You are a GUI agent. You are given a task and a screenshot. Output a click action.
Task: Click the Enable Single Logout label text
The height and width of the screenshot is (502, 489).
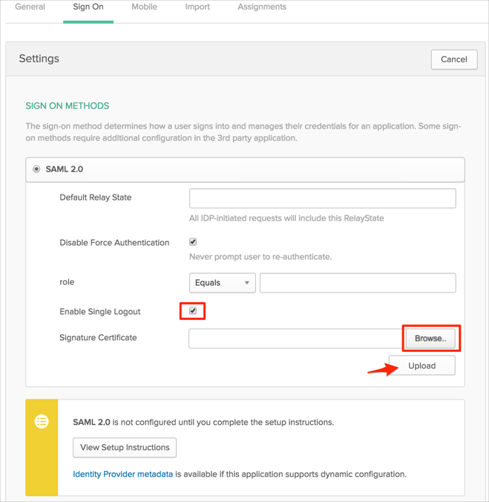coord(99,312)
